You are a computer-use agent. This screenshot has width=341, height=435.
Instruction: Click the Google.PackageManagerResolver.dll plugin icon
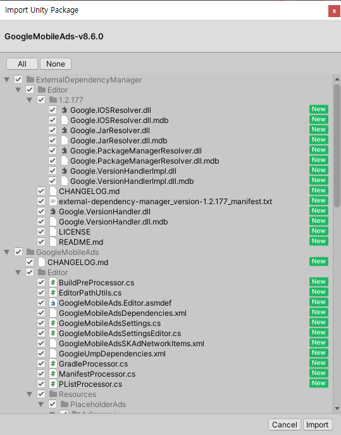click(x=65, y=151)
